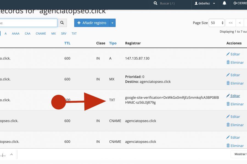The height and width of the screenshot is (164, 247).
Task: Filter records by the CNAME tab
Action: [41, 34]
